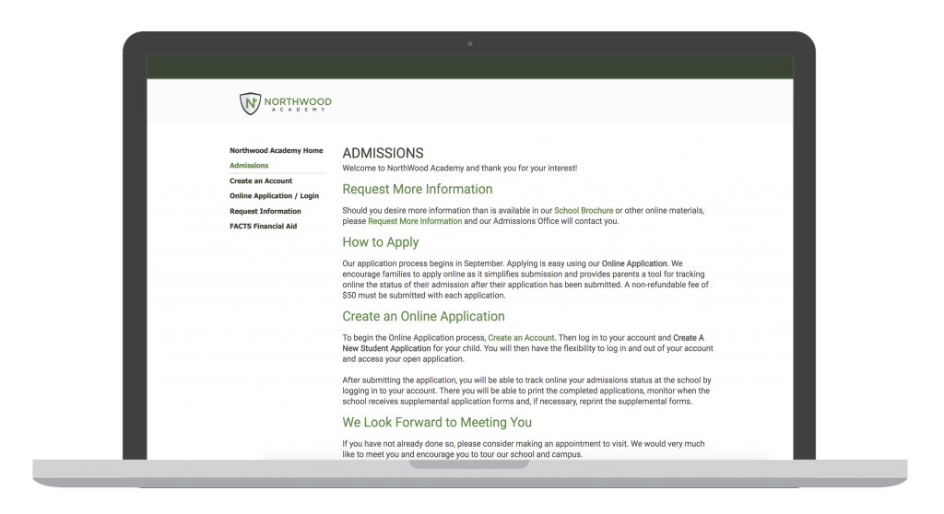The width and height of the screenshot is (944, 514).
Task: Click the How to Apply heading
Action: tap(381, 242)
